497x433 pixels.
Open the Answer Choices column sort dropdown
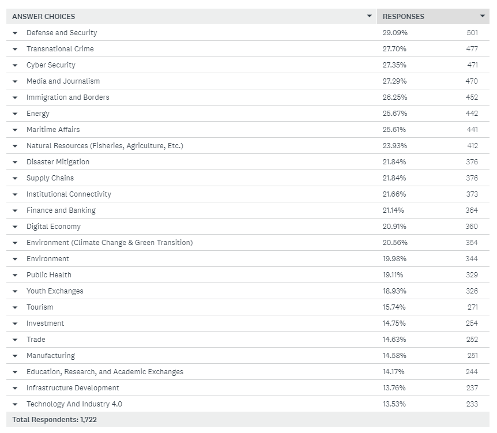tap(369, 16)
